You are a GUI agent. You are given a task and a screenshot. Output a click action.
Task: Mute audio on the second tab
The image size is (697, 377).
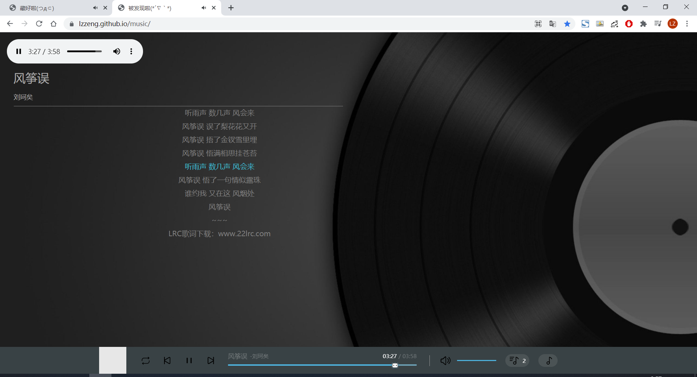click(x=204, y=8)
